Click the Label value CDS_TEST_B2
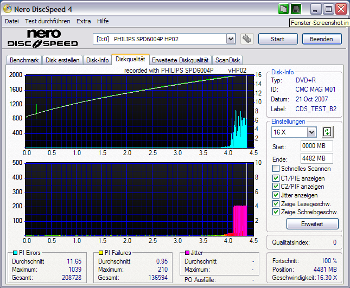This screenshot has width=350, height=288. click(316, 109)
